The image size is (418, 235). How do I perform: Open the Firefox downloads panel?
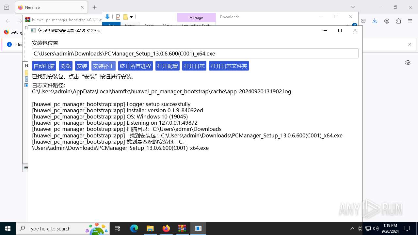(375, 21)
